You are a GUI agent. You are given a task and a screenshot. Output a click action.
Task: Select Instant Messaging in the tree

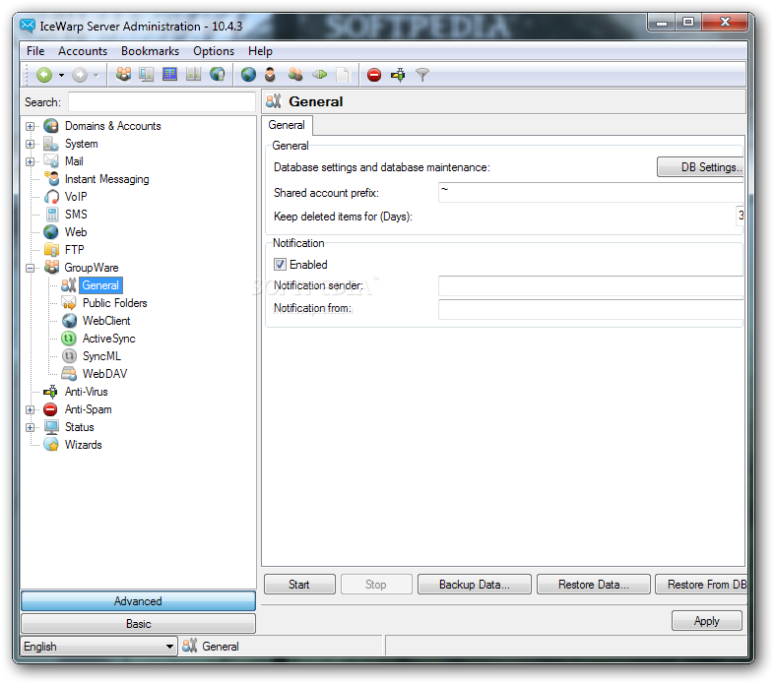(x=106, y=179)
